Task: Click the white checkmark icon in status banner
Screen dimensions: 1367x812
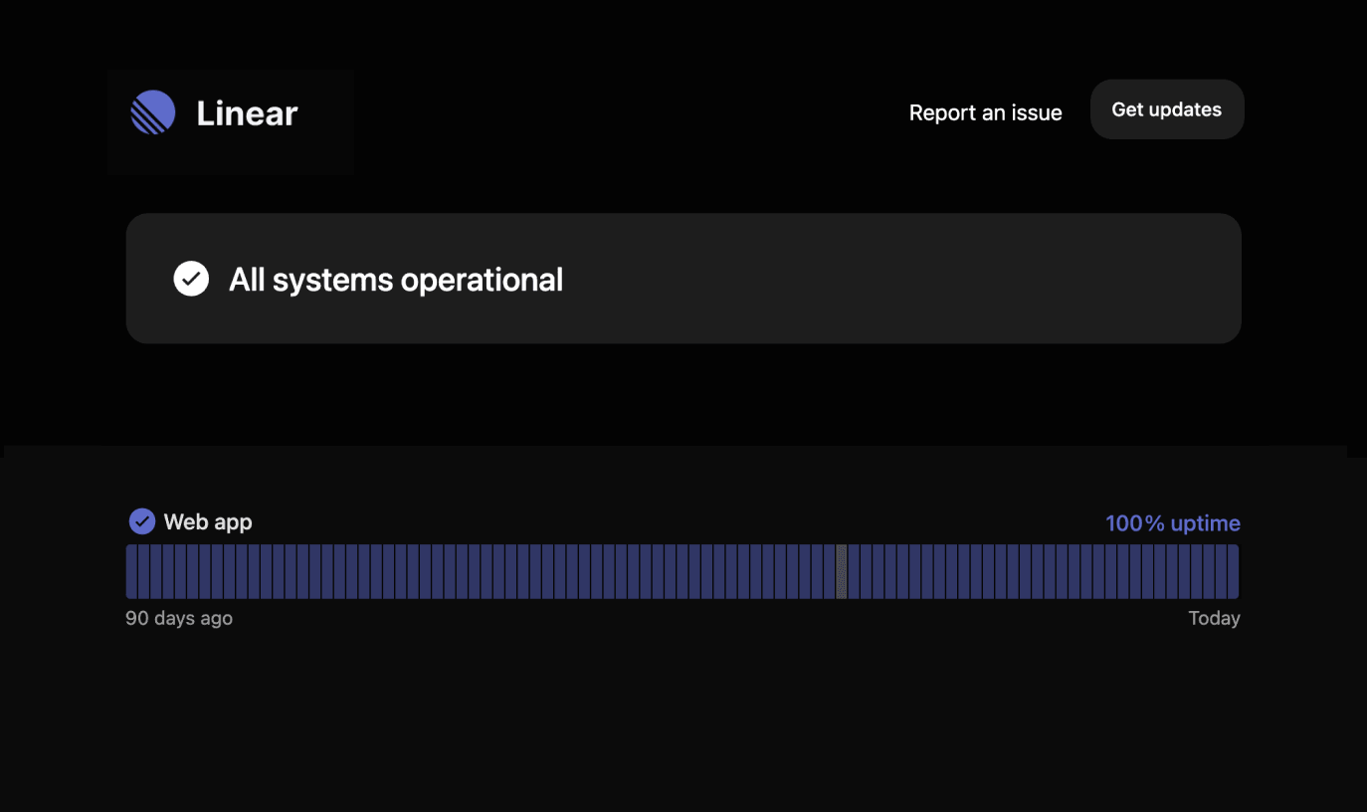Action: 191,280
